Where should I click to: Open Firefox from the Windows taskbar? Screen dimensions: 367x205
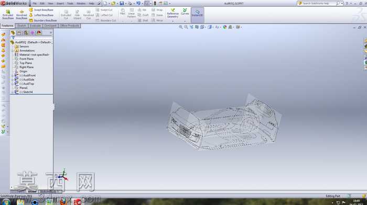pyautogui.click(x=63, y=202)
